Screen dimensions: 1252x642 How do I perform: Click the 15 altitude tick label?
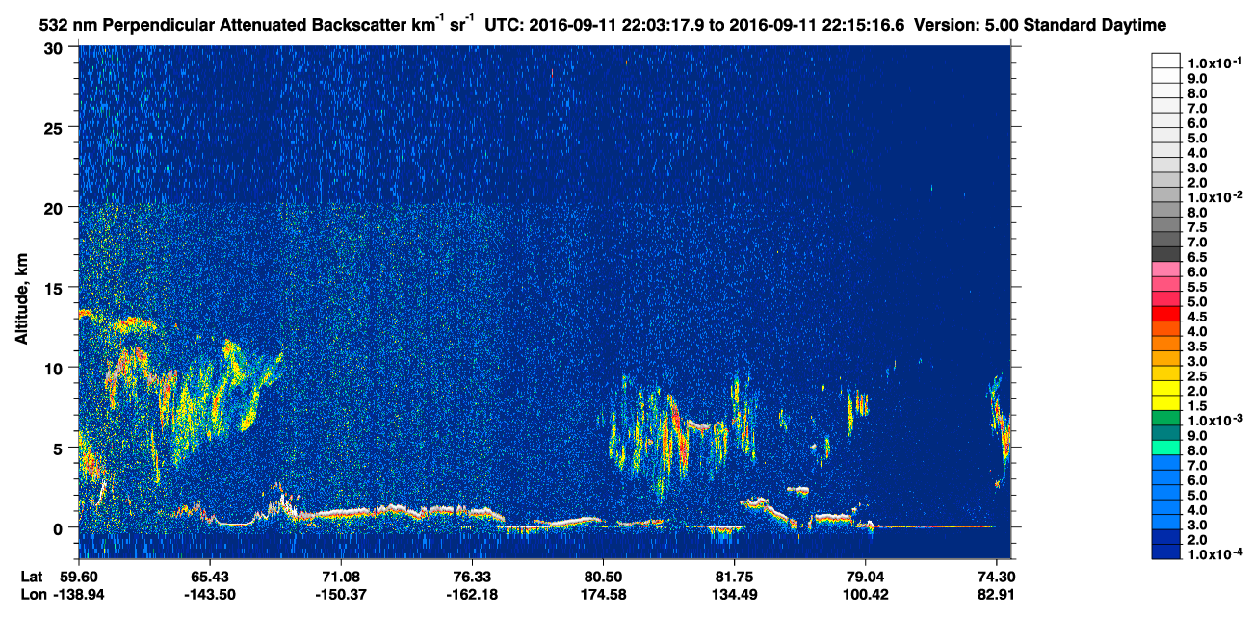tap(54, 288)
